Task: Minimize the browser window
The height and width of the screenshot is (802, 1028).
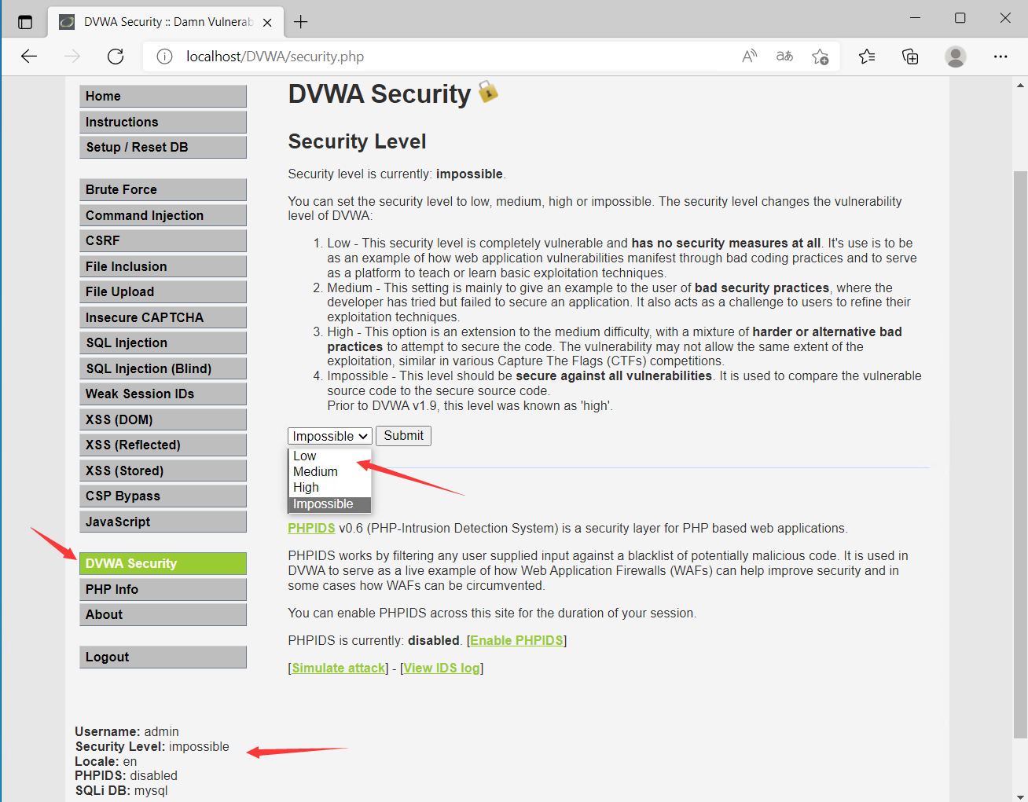Action: pos(915,17)
